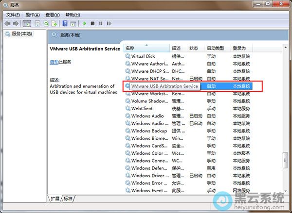
Task: Click the vertical scrollbar thumb in list
Action: pos(285,161)
